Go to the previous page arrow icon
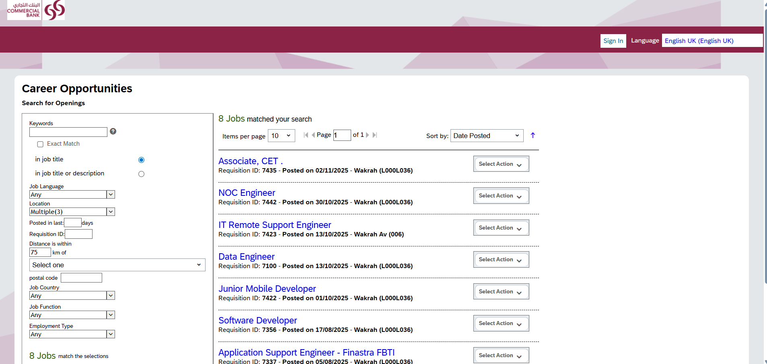Image resolution: width=767 pixels, height=364 pixels. tap(313, 135)
